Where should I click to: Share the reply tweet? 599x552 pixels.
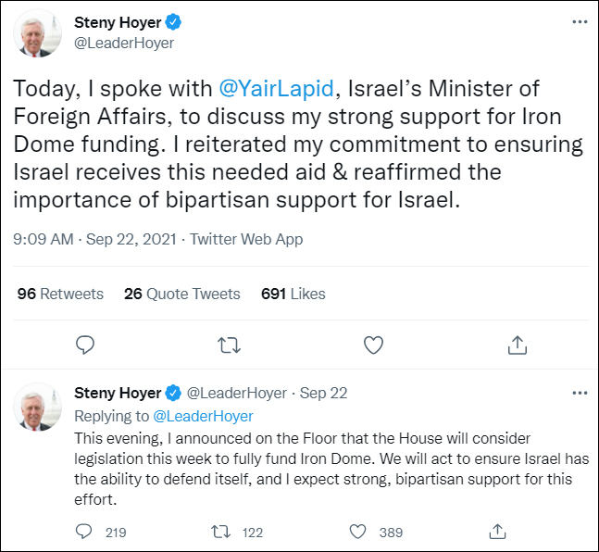coord(496,532)
